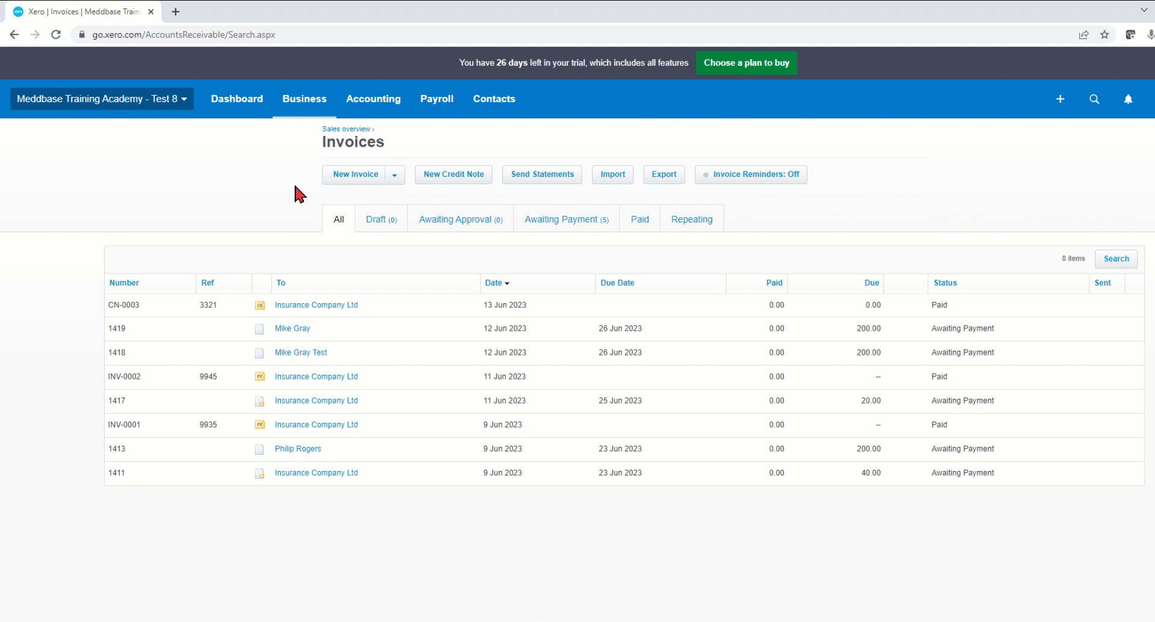Click the browser reload page icon
Viewport: 1155px width, 622px height.
pos(56,35)
